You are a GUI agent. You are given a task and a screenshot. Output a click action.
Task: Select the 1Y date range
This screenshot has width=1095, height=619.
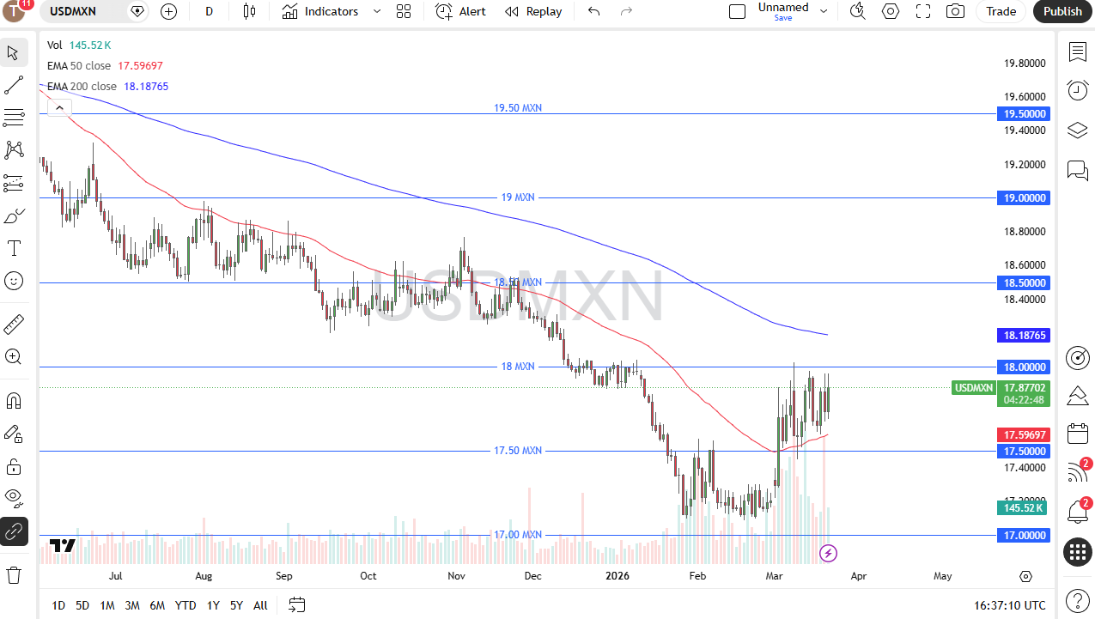click(x=213, y=605)
